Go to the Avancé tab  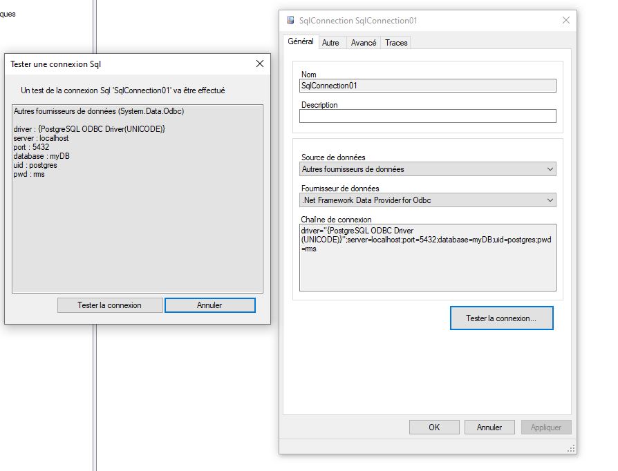tap(364, 43)
